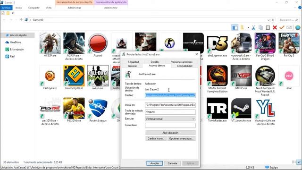Click the Cambiar icono button
The height and width of the screenshot is (170, 302).
coord(156,138)
